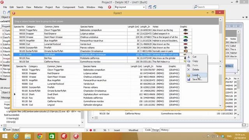Open the Component menu
This screenshot has height=140, width=249.
click(69, 7)
